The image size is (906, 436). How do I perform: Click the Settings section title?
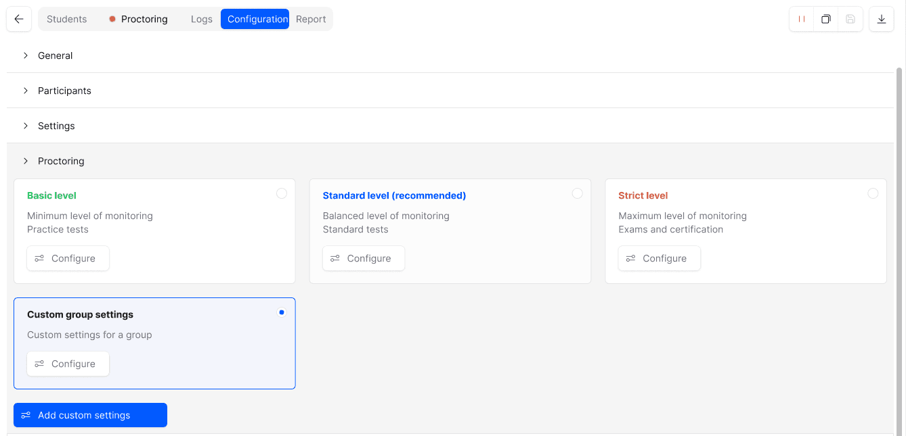click(56, 126)
